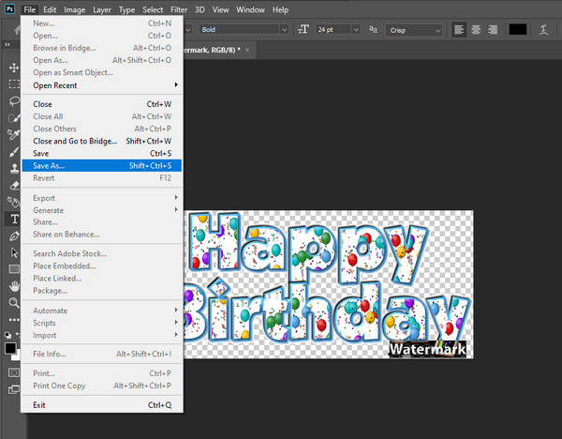Change the screen mode
This screenshot has height=439, width=562.
point(14,389)
